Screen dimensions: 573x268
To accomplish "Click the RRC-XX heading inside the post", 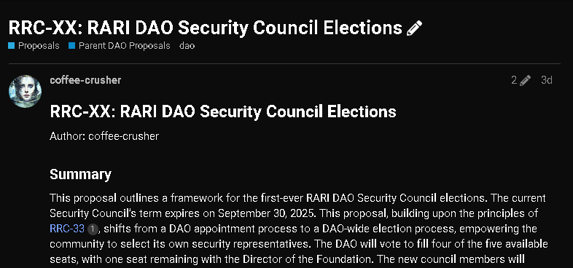I will [223, 111].
